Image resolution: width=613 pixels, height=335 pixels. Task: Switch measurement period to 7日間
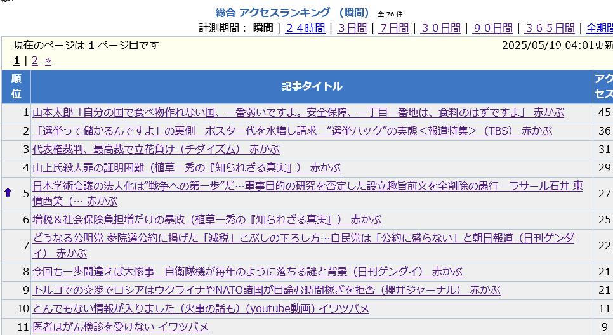[x=393, y=28]
